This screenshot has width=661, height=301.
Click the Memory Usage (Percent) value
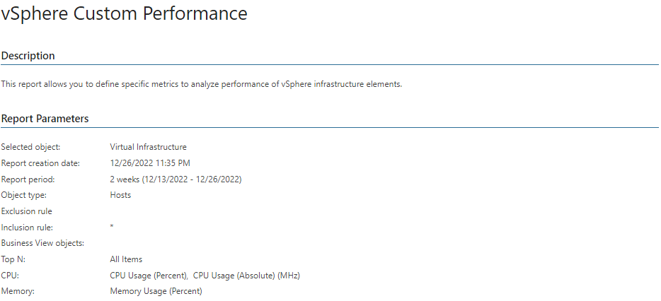click(x=156, y=291)
